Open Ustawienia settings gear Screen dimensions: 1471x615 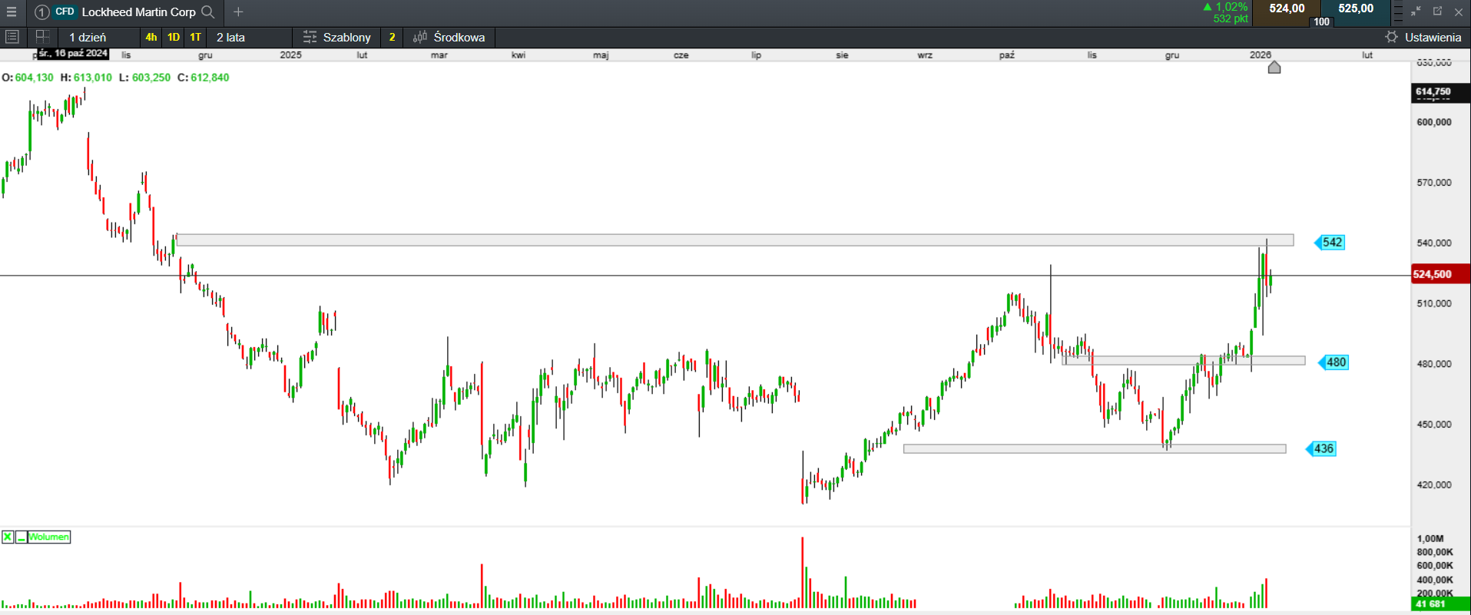click(x=1391, y=37)
